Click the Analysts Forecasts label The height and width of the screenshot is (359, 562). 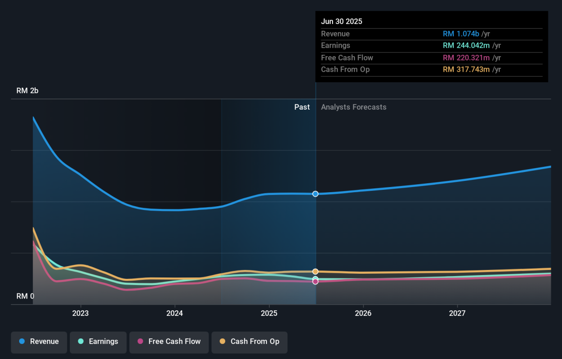pos(354,107)
